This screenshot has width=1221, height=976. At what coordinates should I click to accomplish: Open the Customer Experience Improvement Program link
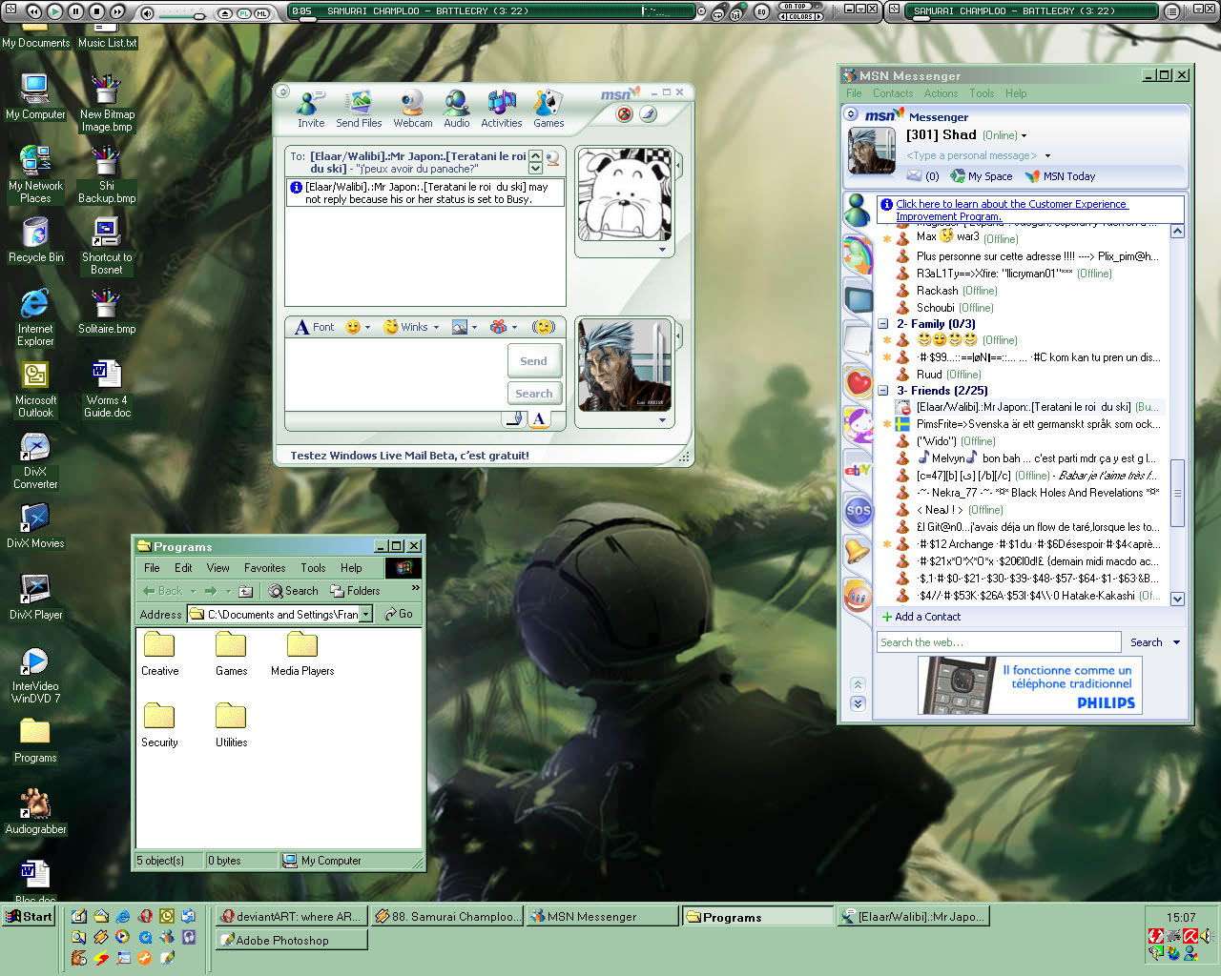tap(1011, 210)
